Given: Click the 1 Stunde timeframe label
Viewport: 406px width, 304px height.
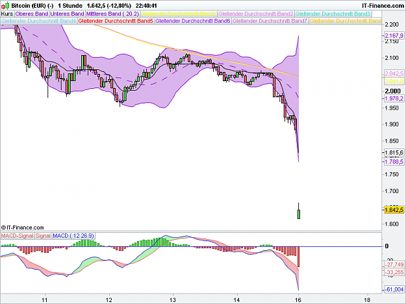Looking at the screenshot, I should pos(70,5).
